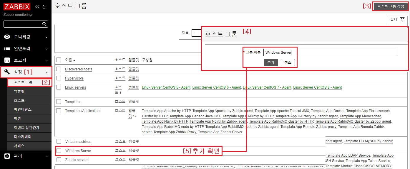This screenshot has width=410, height=169.
Task: Open the Windows Server group link
Action: click(78, 151)
